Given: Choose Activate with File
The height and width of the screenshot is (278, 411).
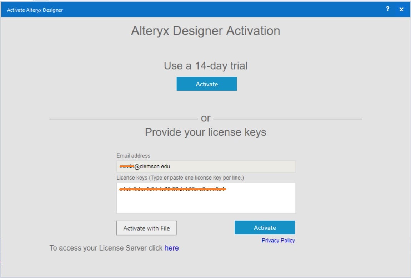Looking at the screenshot, I should (x=146, y=228).
